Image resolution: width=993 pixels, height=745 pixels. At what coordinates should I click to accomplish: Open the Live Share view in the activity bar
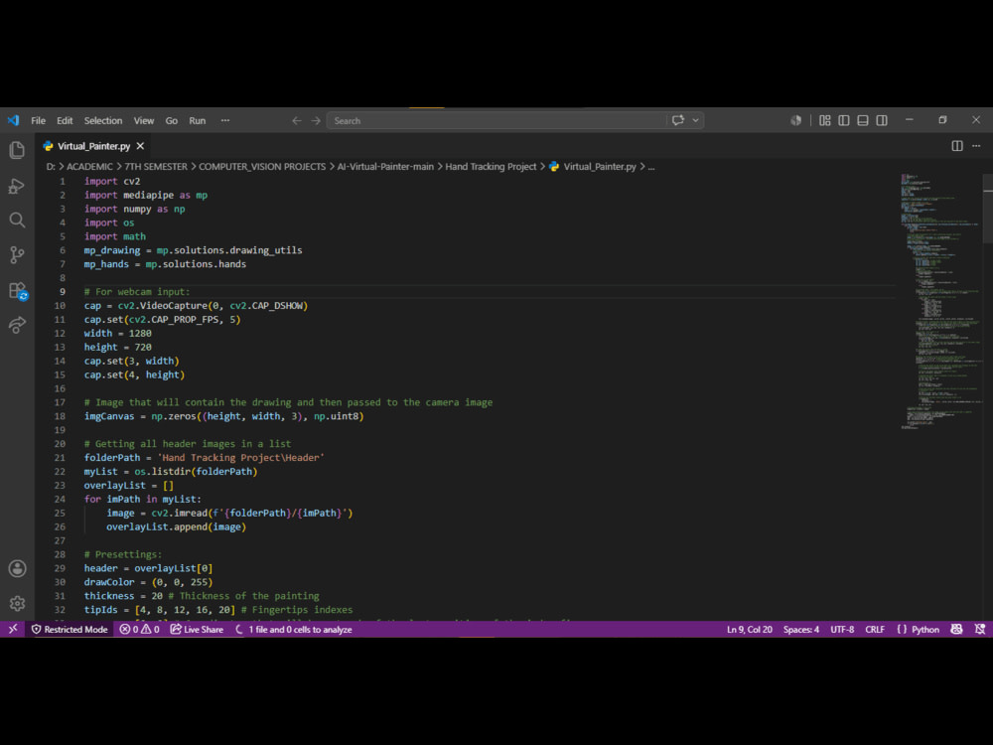tap(17, 325)
